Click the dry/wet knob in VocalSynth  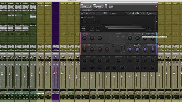pos(149,28)
